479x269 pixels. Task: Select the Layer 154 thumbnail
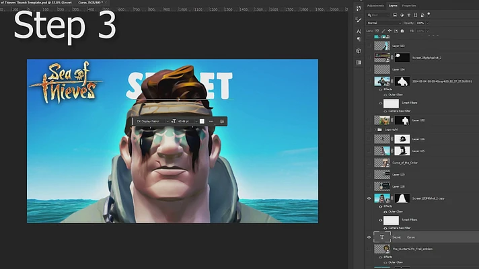[x=382, y=69]
